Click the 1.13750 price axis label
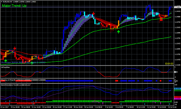The width and height of the screenshot is (181, 109). [178, 22]
